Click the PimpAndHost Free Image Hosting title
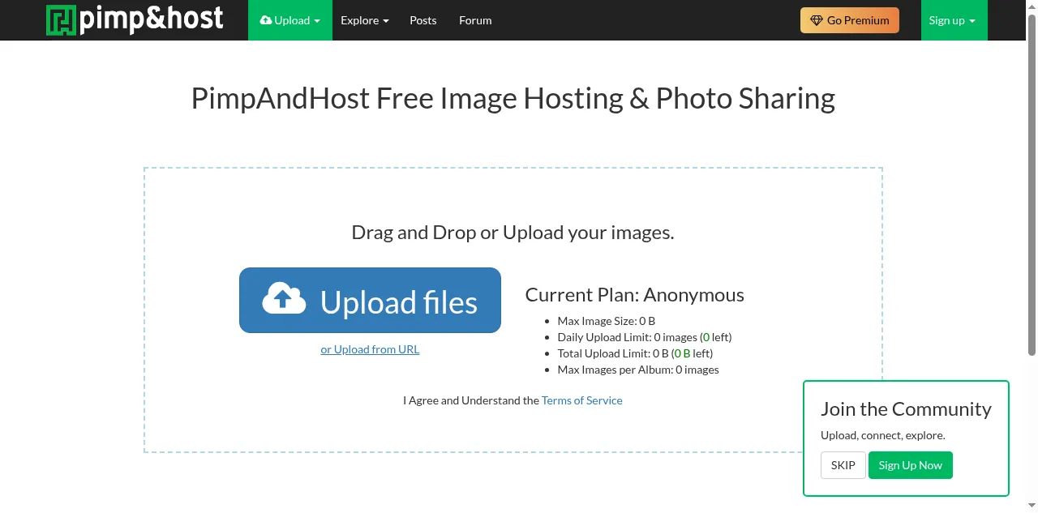The image size is (1038, 513). point(513,98)
